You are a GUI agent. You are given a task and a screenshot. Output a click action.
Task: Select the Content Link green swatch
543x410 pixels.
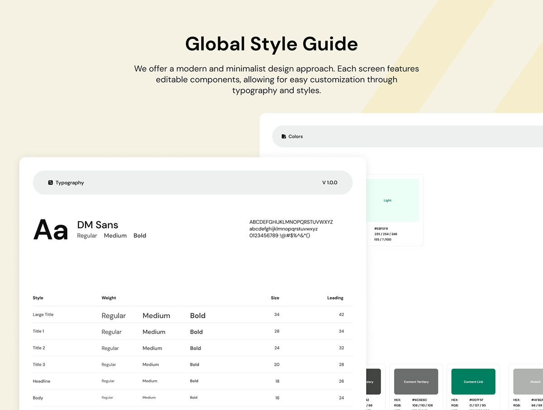[473, 382]
